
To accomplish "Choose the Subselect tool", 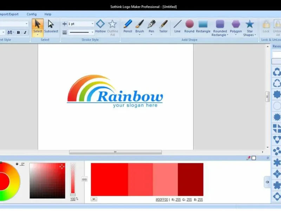I will 51,26.
